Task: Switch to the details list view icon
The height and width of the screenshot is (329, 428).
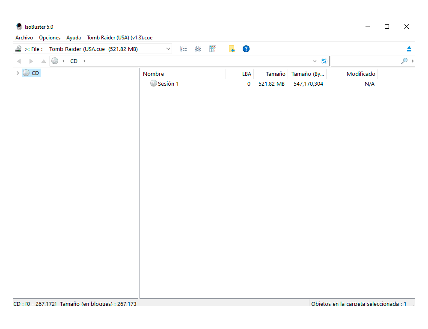Action: 184,49
